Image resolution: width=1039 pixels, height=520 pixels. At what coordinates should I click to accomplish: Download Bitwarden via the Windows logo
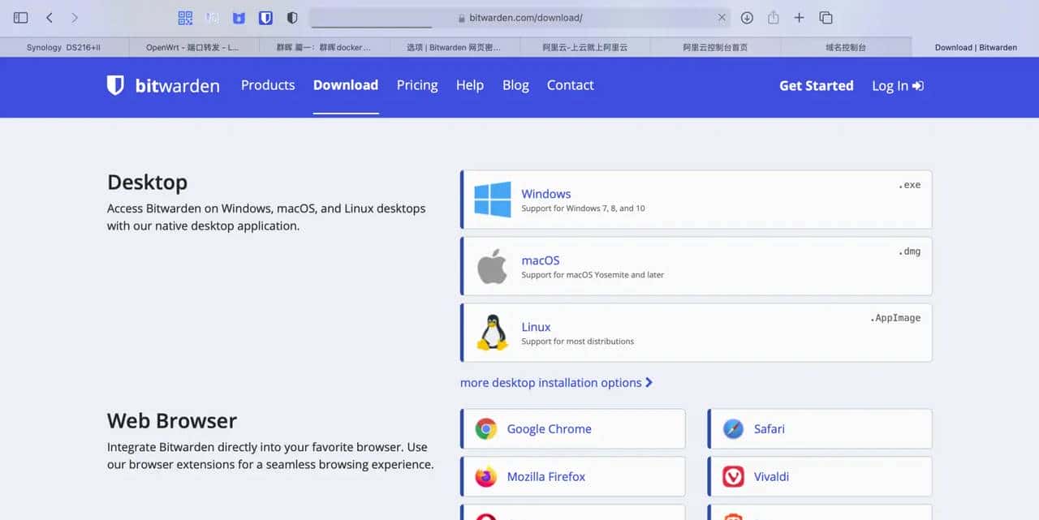tap(493, 200)
